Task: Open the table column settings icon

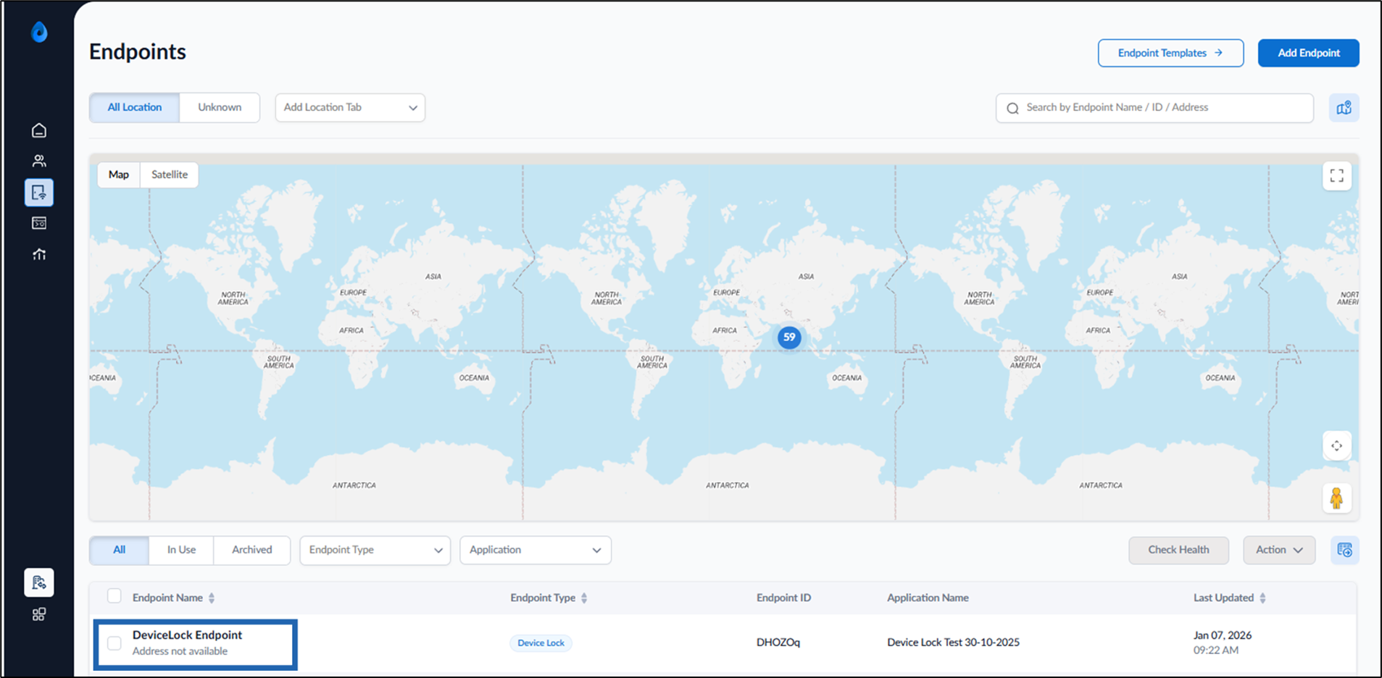Action: [1344, 550]
